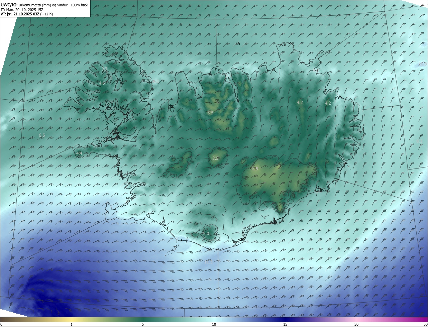Viewport: 428px width, 327px height.
Task: Click the 0 label on the color scale
Action: click(x=1, y=324)
